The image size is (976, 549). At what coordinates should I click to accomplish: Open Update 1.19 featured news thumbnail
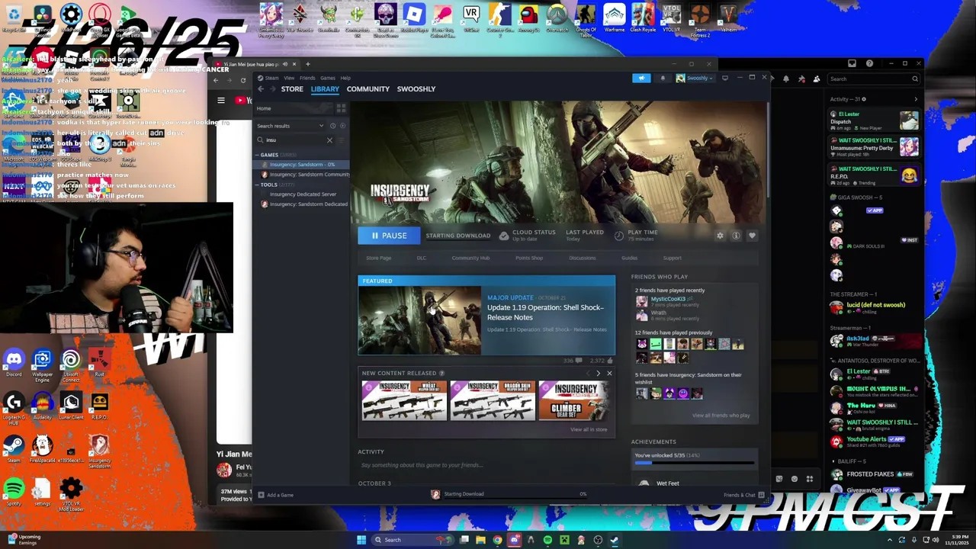[x=419, y=320]
